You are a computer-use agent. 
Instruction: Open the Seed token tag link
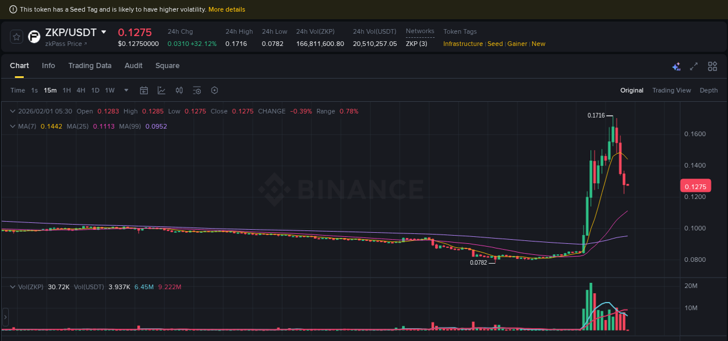[x=495, y=44]
